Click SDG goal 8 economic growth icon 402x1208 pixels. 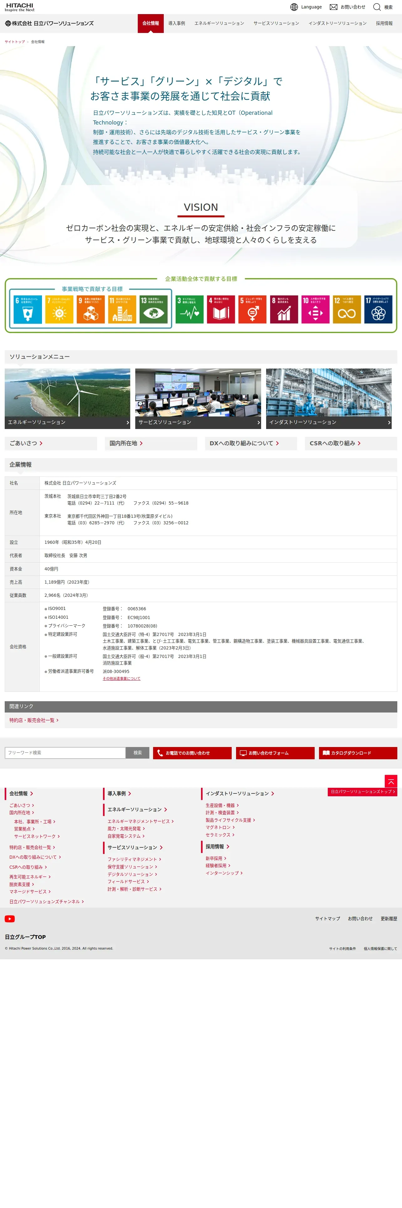(284, 310)
